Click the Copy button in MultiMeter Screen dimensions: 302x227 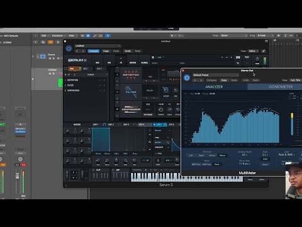(x=224, y=80)
